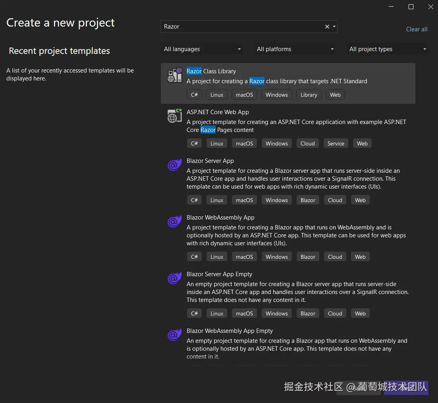Click Linux tag on Razor Class Library
The image size is (438, 403).
pos(217,95)
